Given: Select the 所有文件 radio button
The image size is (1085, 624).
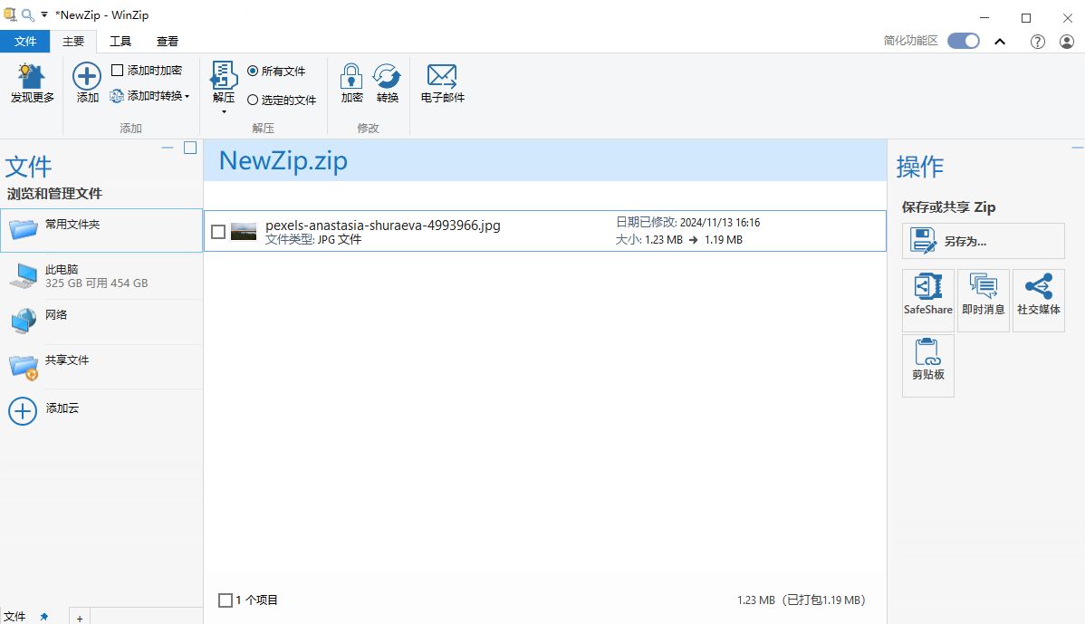Looking at the screenshot, I should pos(253,71).
